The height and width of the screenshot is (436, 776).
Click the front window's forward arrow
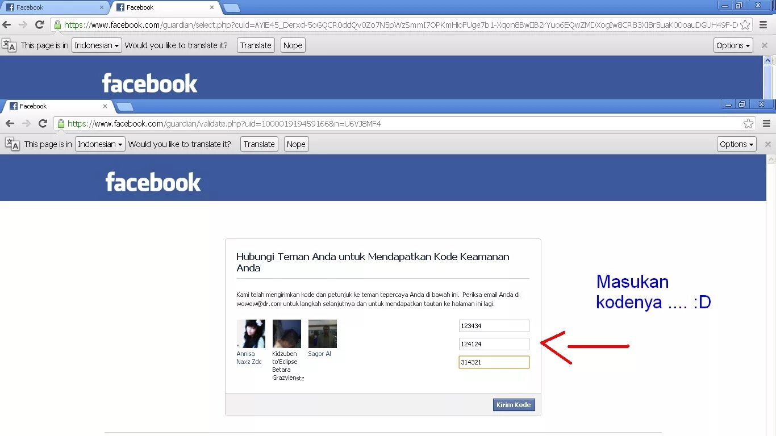tap(26, 124)
